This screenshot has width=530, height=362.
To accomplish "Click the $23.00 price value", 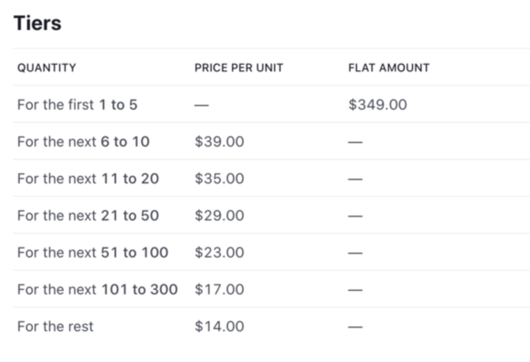I will (x=219, y=252).
